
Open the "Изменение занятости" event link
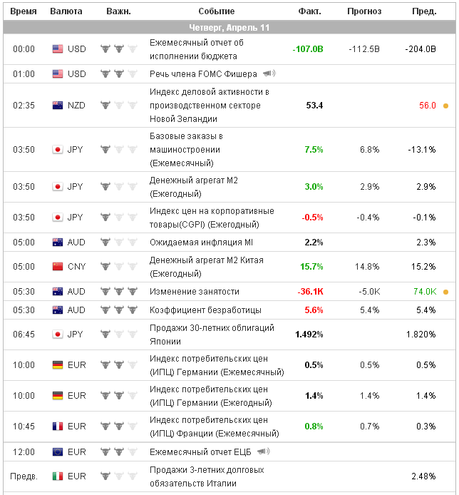[194, 292]
